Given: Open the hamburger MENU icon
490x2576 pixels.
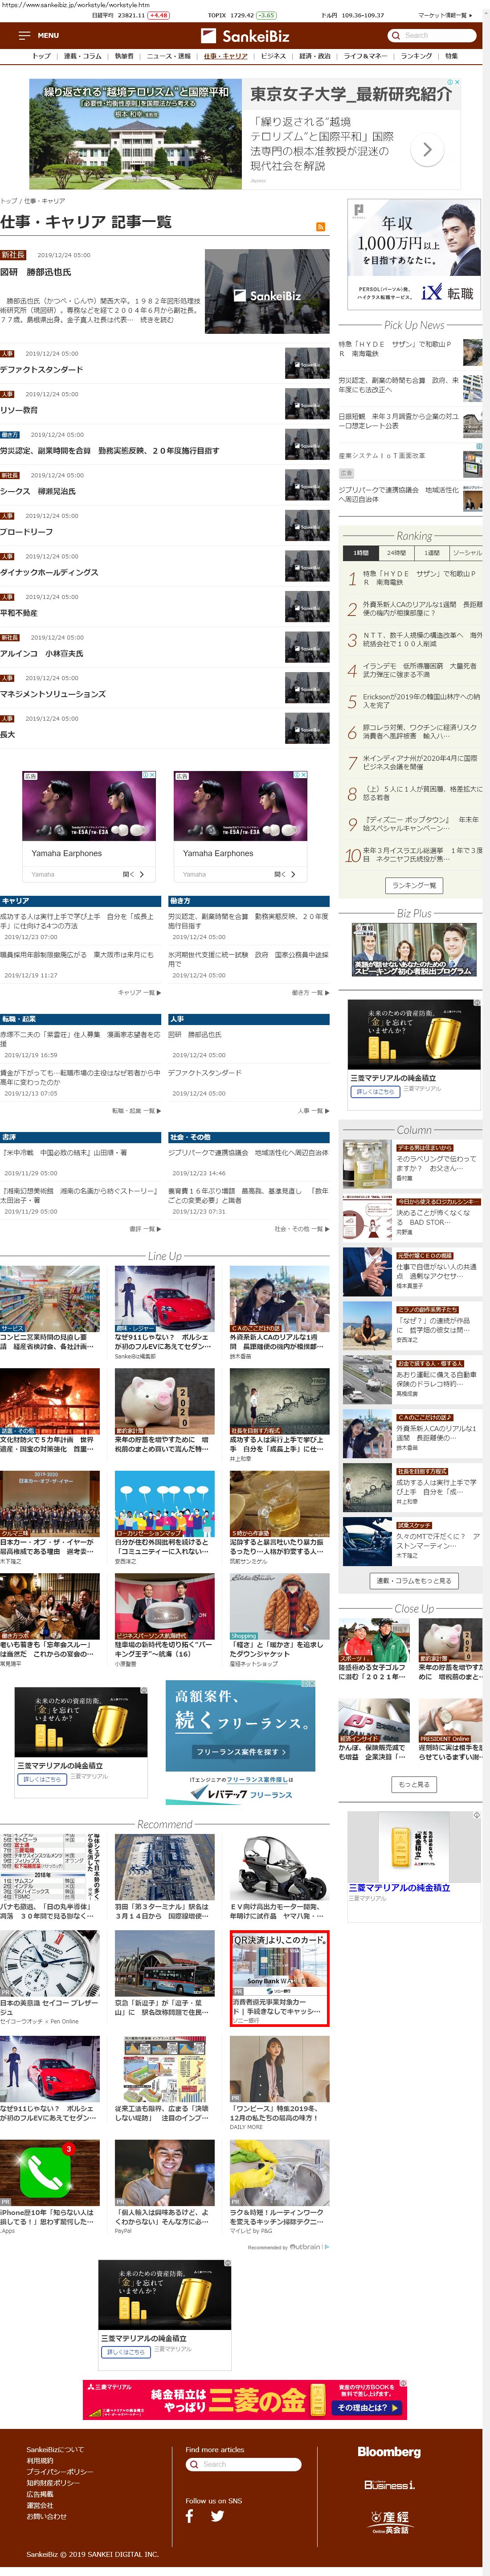Looking at the screenshot, I should pos(24,35).
